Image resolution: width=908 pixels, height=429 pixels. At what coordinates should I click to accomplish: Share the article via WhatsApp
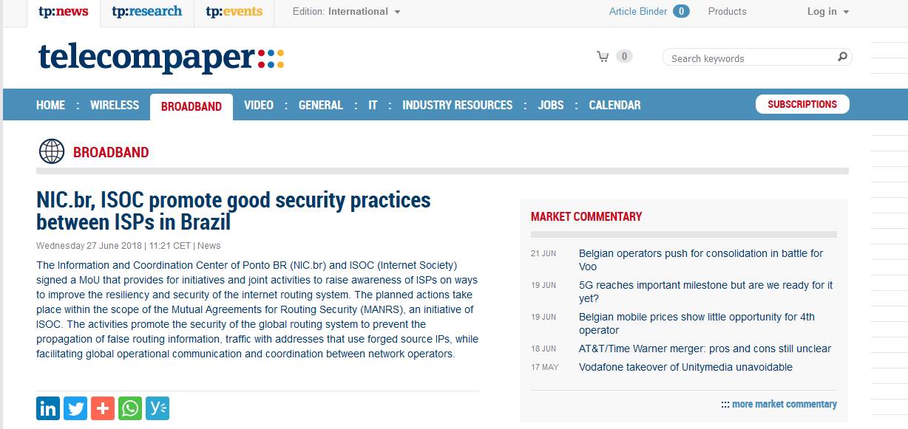[x=130, y=408]
